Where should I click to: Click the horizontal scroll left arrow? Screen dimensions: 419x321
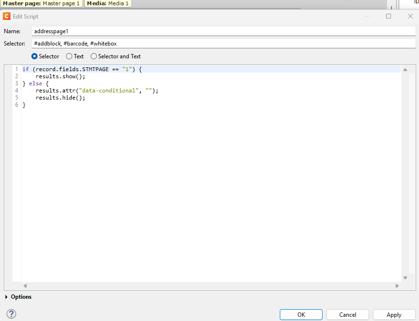(x=25, y=286)
